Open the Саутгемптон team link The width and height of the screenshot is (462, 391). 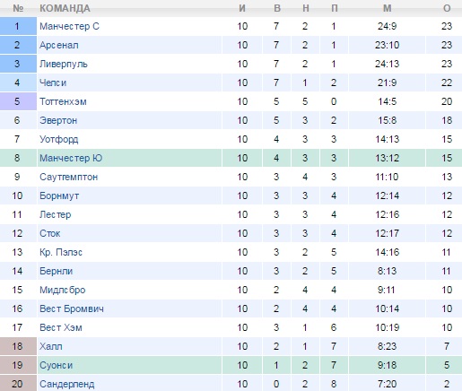pyautogui.click(x=68, y=177)
